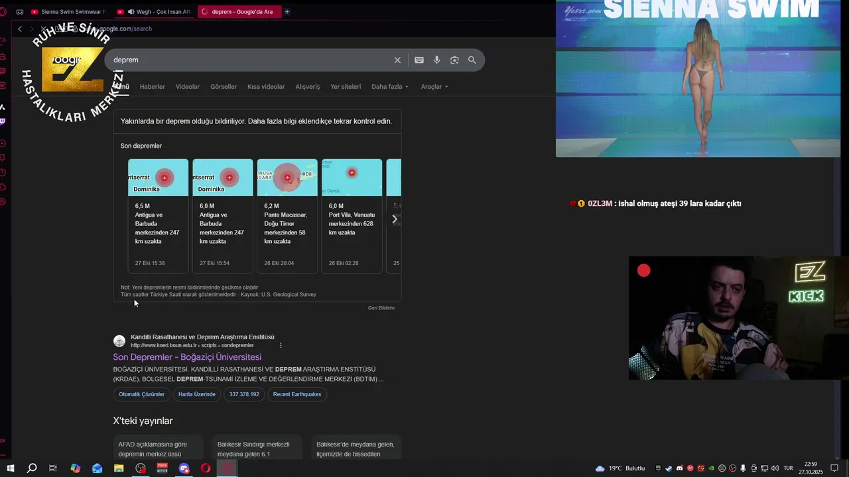Viewport: 849px width, 477px height.
Task: Click the Harita Üzerinde sitelink chip
Action: point(197,395)
